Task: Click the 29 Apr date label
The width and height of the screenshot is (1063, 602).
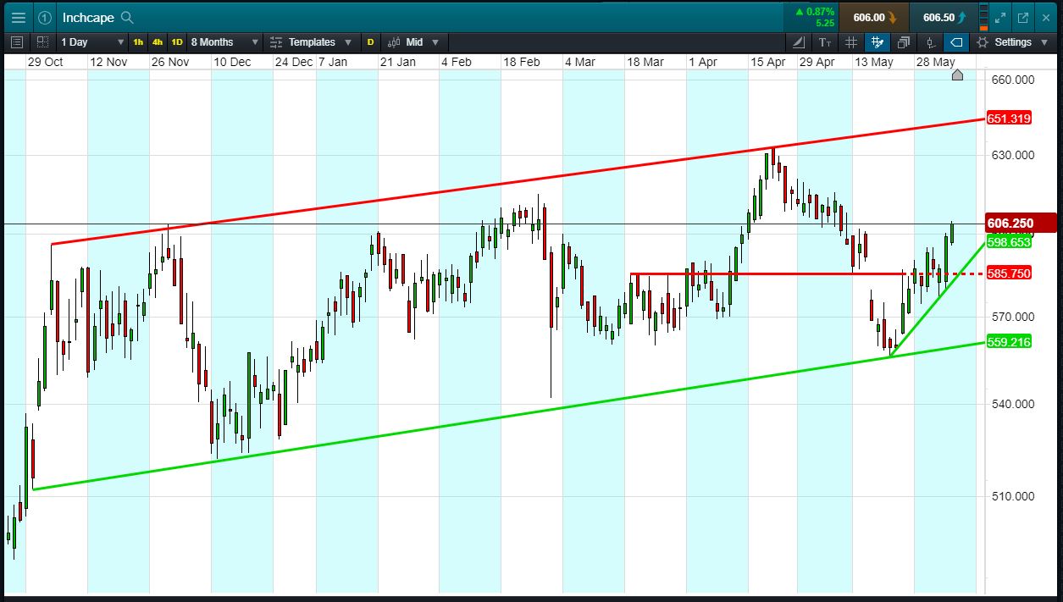Action: pos(818,62)
